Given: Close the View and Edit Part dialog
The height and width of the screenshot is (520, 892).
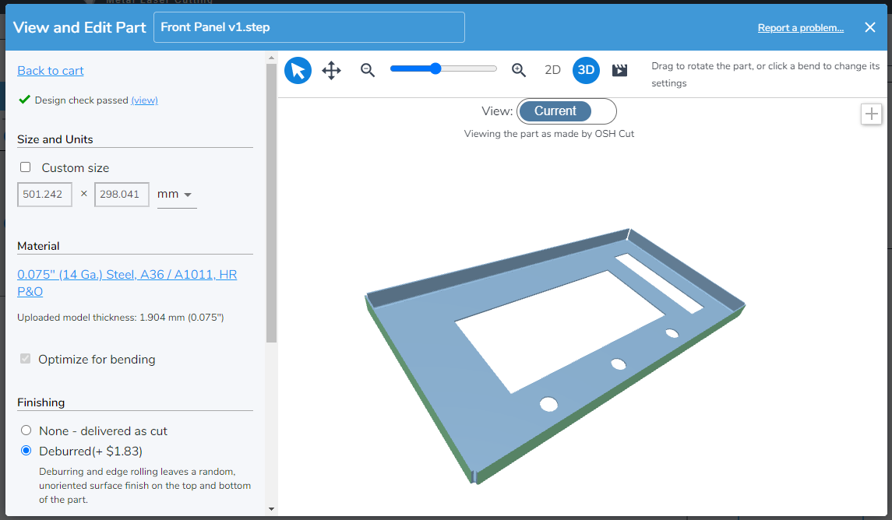Looking at the screenshot, I should (x=870, y=27).
